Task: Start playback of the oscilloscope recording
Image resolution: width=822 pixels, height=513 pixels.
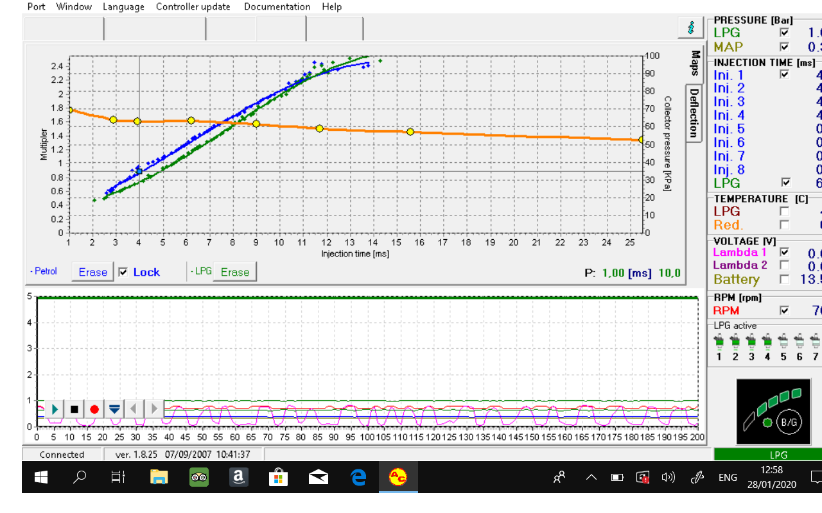Action: (55, 409)
